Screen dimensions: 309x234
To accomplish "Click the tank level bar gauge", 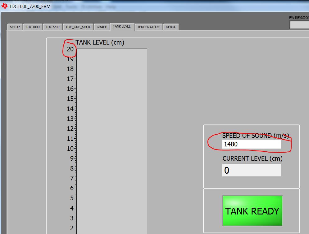I will point(111,141).
